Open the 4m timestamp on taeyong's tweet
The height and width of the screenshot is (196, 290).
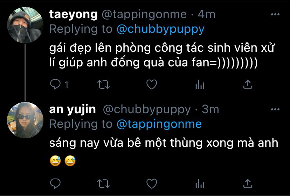pyautogui.click(x=206, y=14)
